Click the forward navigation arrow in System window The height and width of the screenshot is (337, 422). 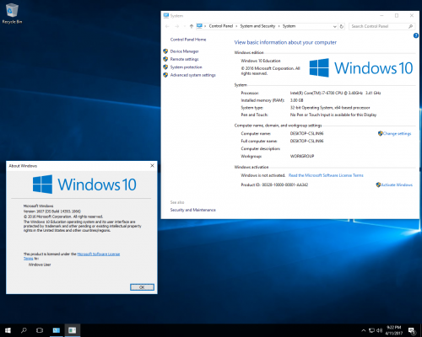[177, 26]
